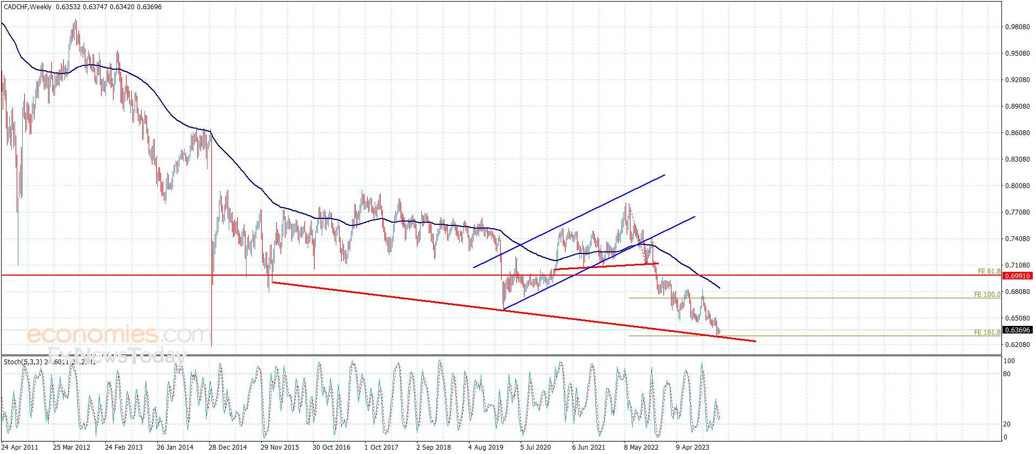Select the FE 161.8 Fibonacci label
The image size is (1036, 454).
point(987,332)
